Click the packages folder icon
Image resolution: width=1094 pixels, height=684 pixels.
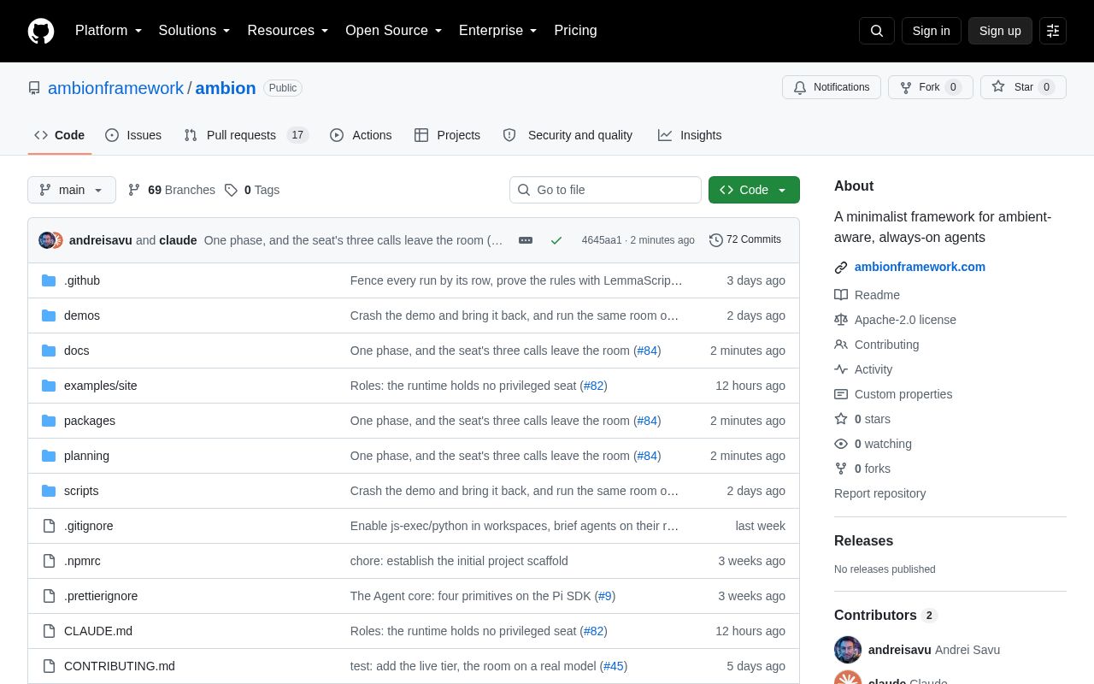pos(49,421)
